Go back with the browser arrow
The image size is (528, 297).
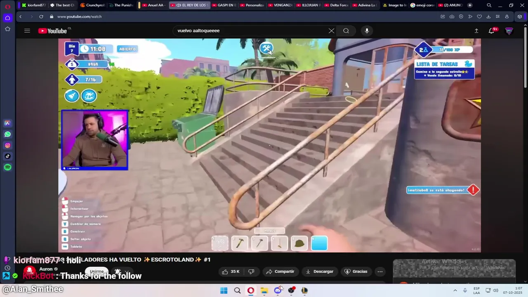[20, 16]
